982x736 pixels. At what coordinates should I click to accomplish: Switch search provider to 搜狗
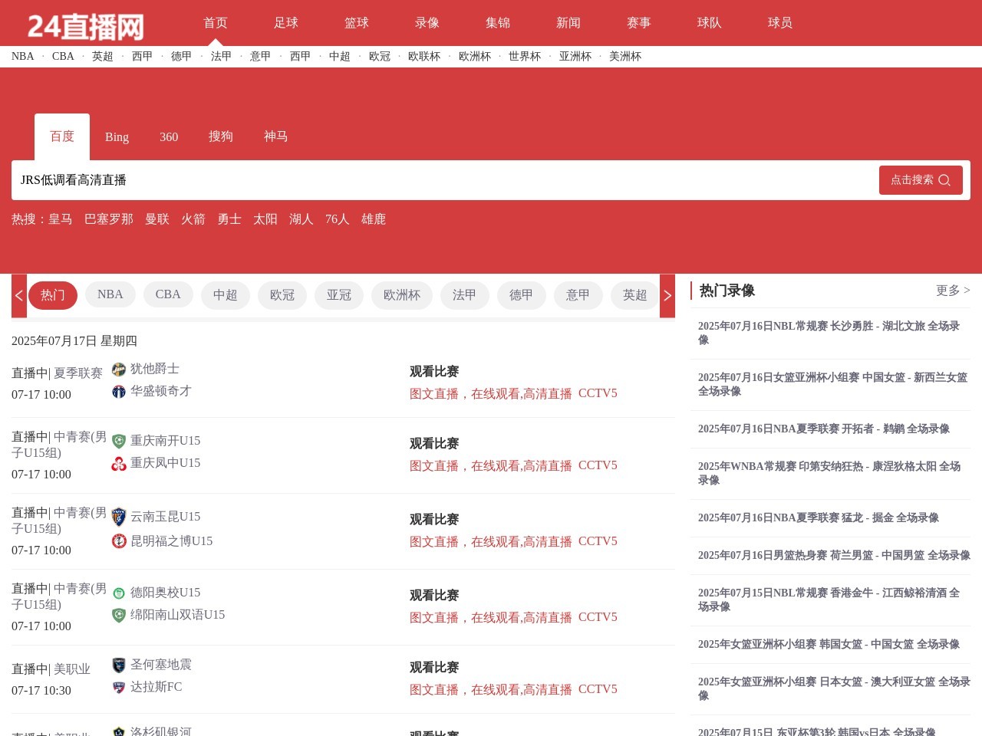pyautogui.click(x=221, y=136)
